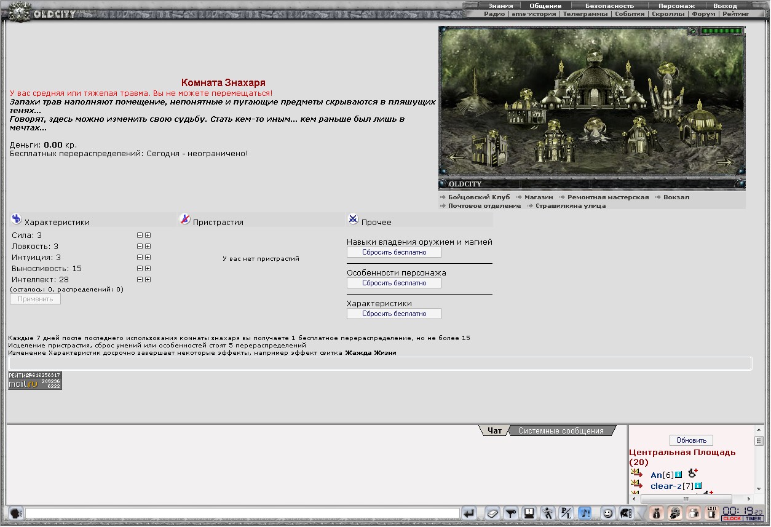This screenshot has height=527, width=771.
Task: Click the EXIT door icon
Action: point(711,513)
